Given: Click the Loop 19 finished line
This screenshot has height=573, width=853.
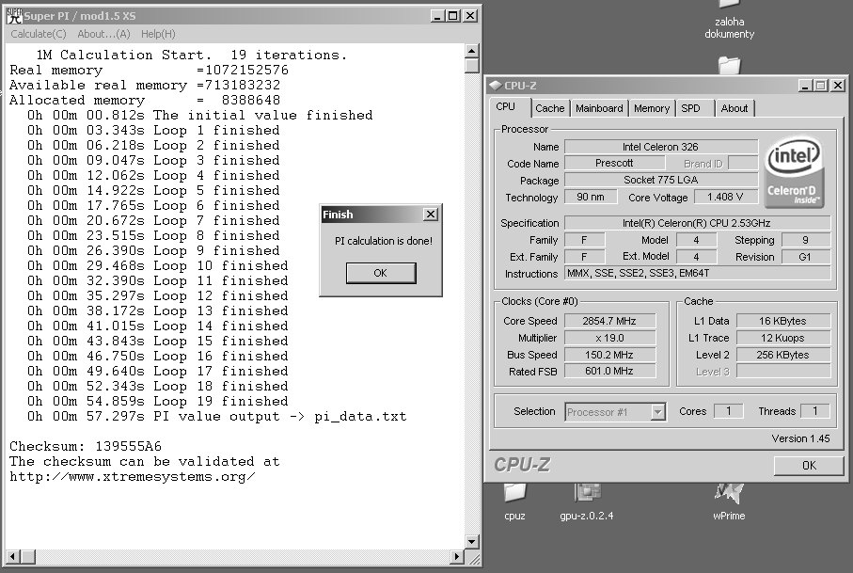Looking at the screenshot, I should point(158,402).
